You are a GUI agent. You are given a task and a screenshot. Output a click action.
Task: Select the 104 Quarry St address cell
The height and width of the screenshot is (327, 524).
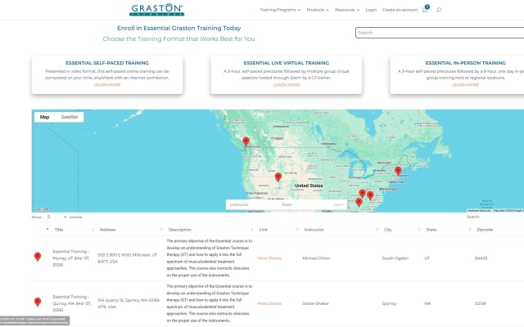[x=129, y=303]
